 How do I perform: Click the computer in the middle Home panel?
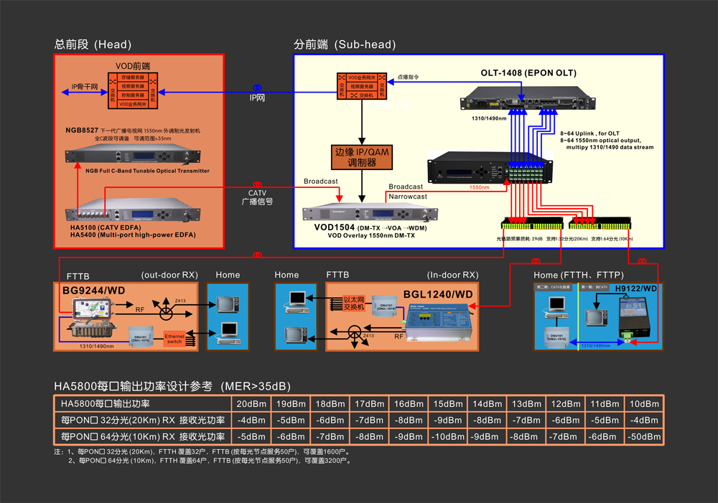297,301
